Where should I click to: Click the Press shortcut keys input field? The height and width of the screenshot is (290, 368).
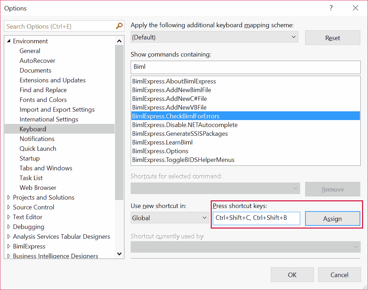tap(256, 218)
